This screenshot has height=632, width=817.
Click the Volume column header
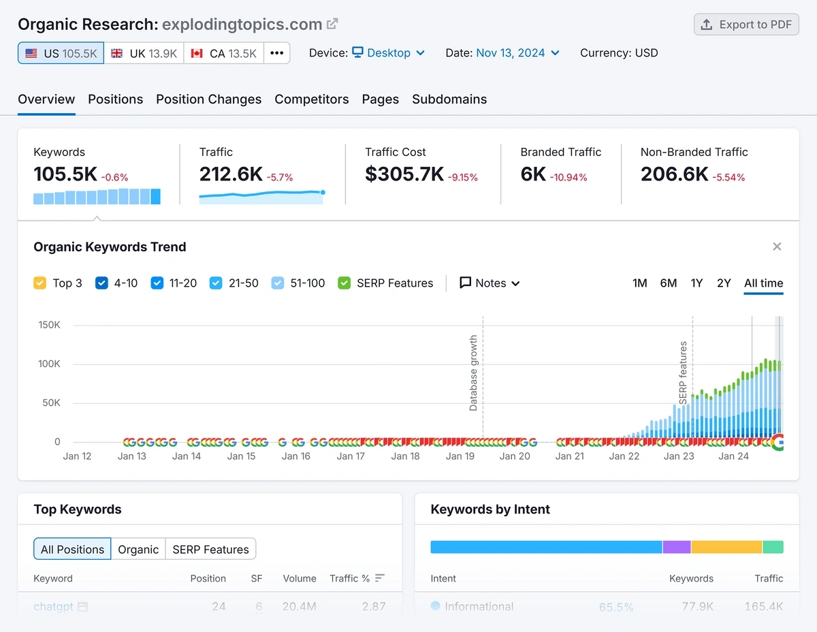[300, 578]
